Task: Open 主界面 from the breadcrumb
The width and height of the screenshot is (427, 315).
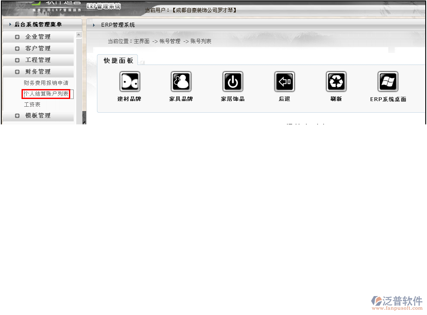Action: click(x=143, y=41)
